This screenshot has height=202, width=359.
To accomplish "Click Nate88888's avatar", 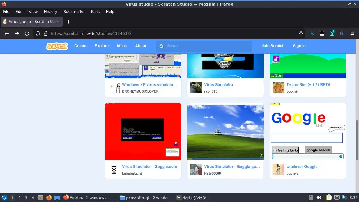I will 196,170.
